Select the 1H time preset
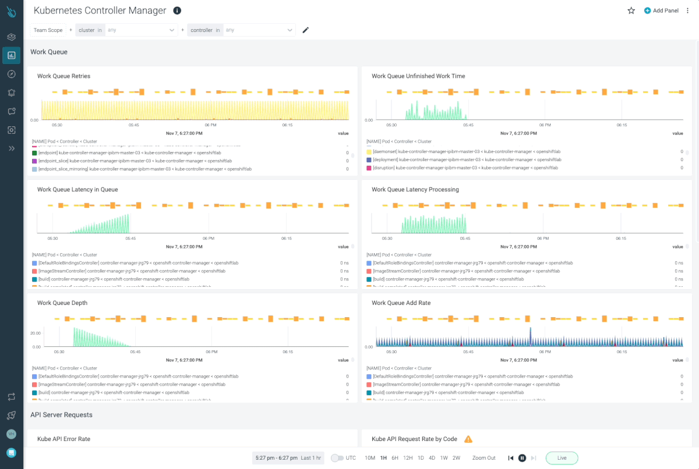Viewport: 699px width, 469px height. (x=383, y=458)
